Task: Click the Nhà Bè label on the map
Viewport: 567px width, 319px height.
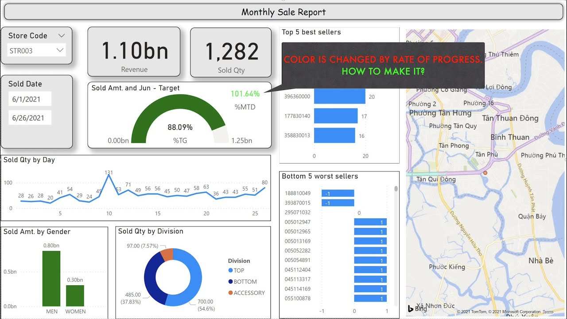Action: click(x=541, y=261)
